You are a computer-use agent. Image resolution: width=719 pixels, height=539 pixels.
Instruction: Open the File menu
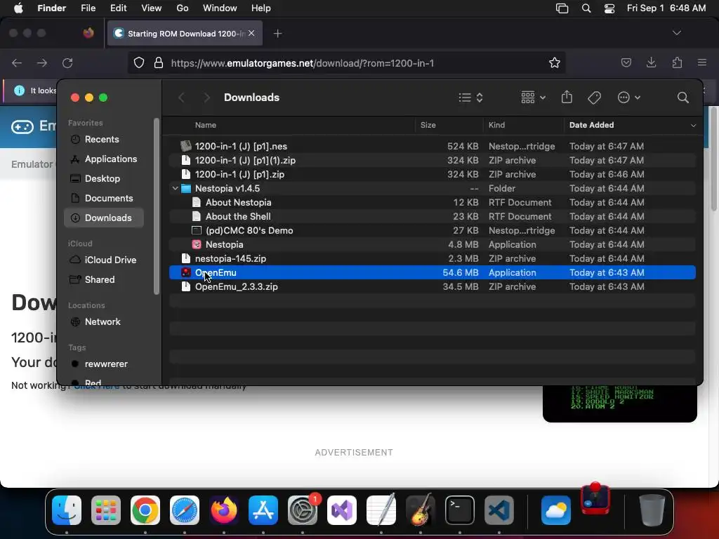coord(88,8)
